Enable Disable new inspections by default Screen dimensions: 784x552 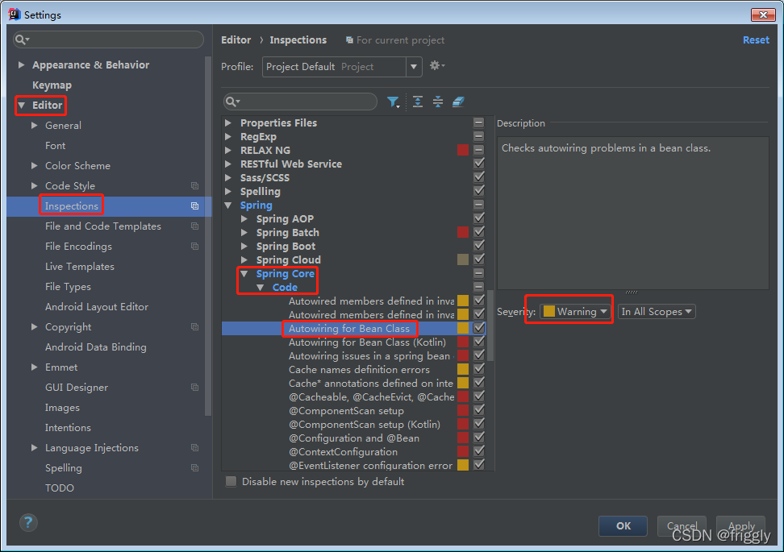[231, 481]
